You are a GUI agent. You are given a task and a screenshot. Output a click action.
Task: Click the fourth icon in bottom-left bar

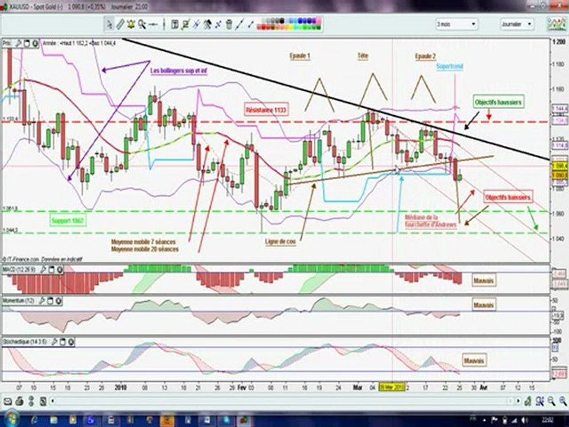43,401
